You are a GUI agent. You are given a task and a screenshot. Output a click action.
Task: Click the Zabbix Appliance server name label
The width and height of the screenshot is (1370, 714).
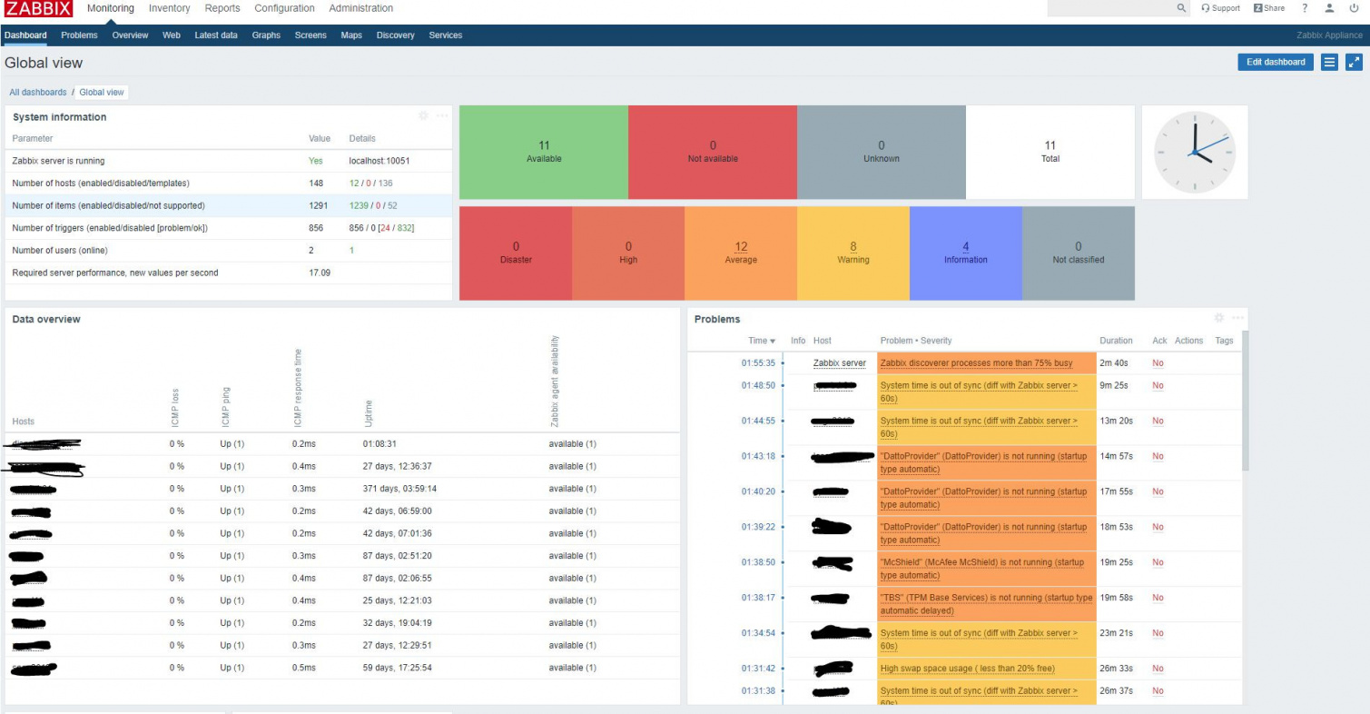click(1330, 35)
